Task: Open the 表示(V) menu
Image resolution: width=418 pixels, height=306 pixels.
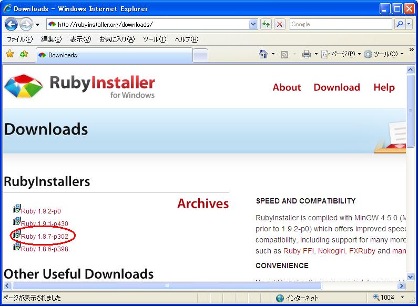Action: 80,39
